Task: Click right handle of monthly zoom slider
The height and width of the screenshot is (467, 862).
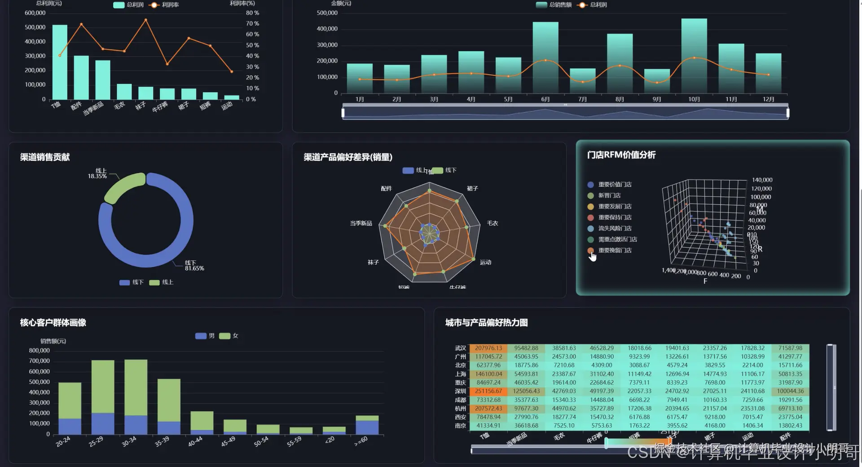Action: point(788,113)
